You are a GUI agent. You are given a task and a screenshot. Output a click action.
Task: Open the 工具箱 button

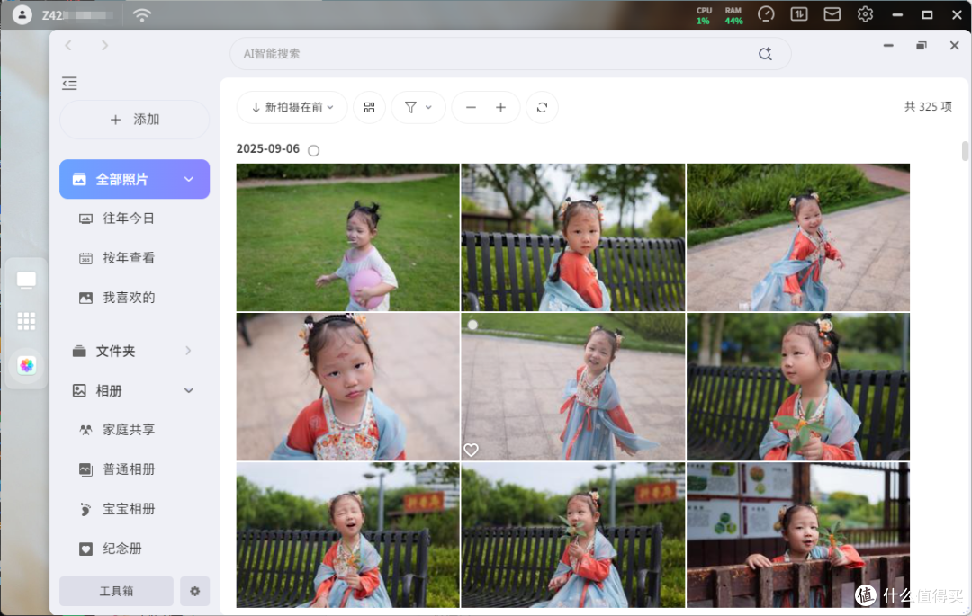[116, 591]
